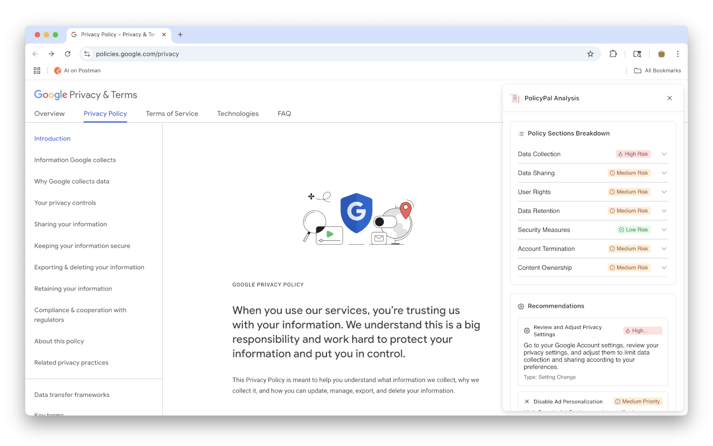Open Compliance & cooperation with regulators
The height and width of the screenshot is (446, 713).
[x=80, y=315]
